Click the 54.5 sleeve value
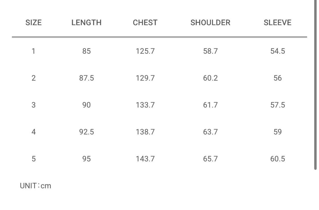Screen dimensions: 319x210 point(277,51)
